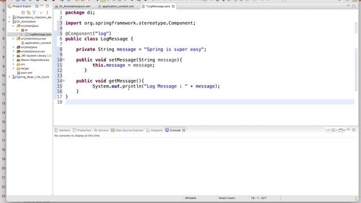Collapse the src/main/java source folder
361x203 pixels.
pos(14,26)
